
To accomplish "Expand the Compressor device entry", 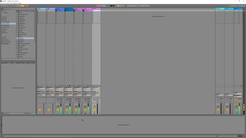I will (x=17, y=27).
